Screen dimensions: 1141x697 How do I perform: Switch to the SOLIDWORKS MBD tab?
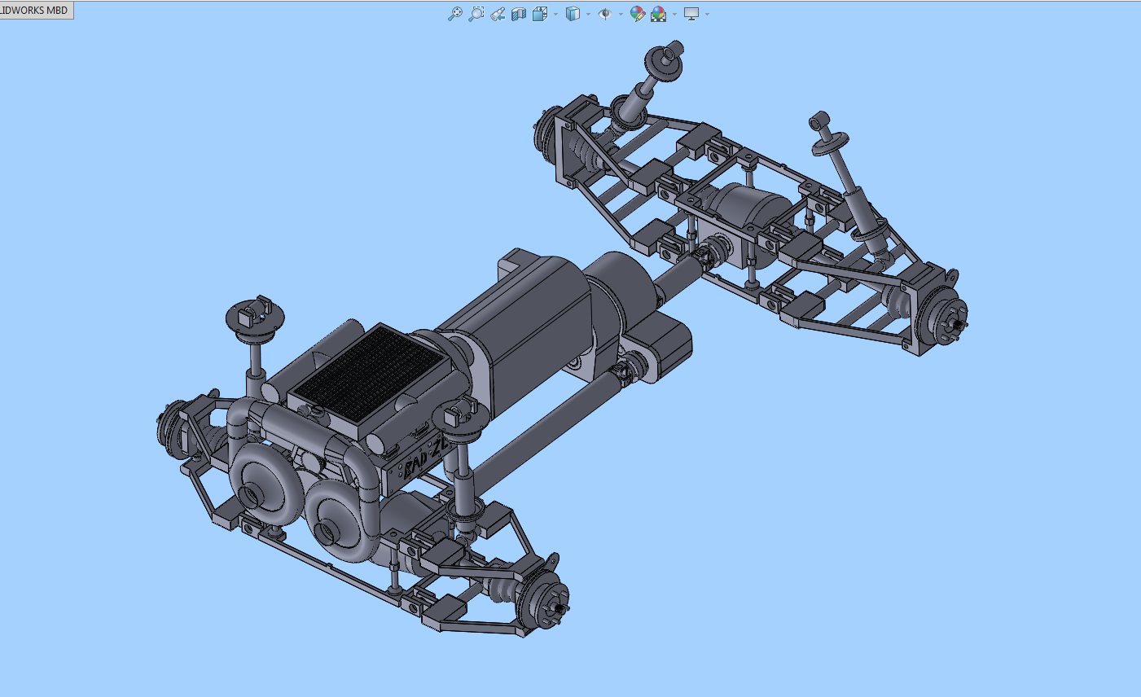36,11
